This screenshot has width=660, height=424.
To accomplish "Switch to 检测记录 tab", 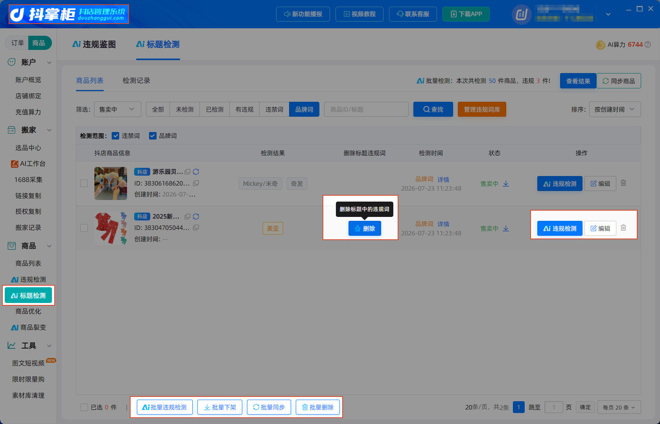I will (x=136, y=81).
